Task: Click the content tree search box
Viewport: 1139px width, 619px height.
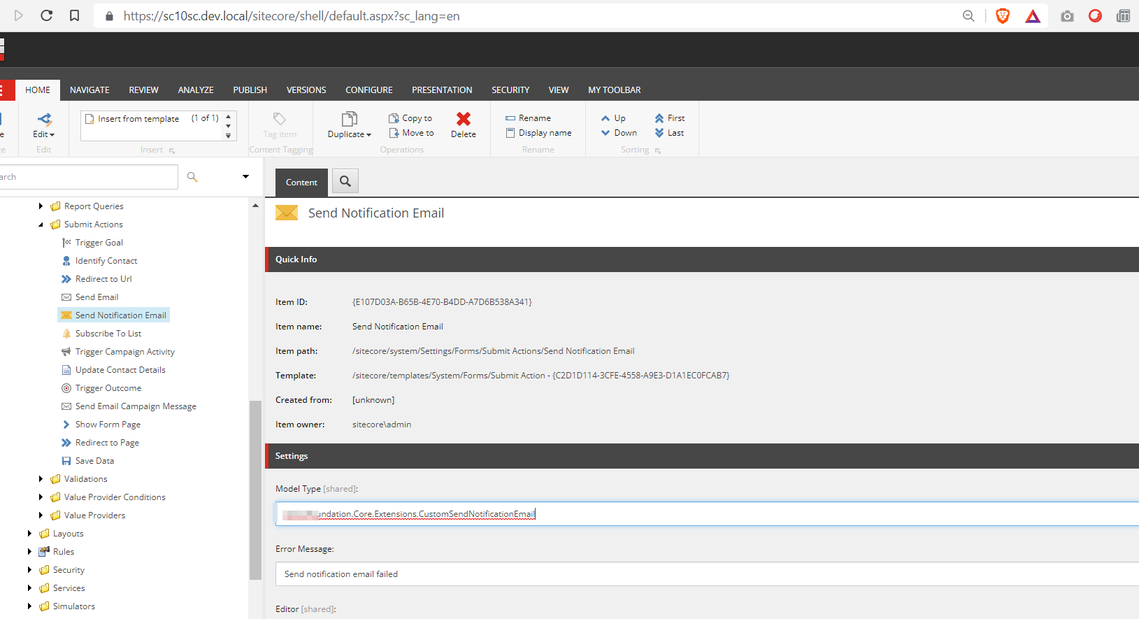Action: tap(88, 177)
